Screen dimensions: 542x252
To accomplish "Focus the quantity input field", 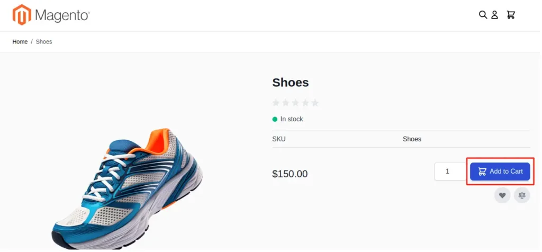I will coord(448,172).
